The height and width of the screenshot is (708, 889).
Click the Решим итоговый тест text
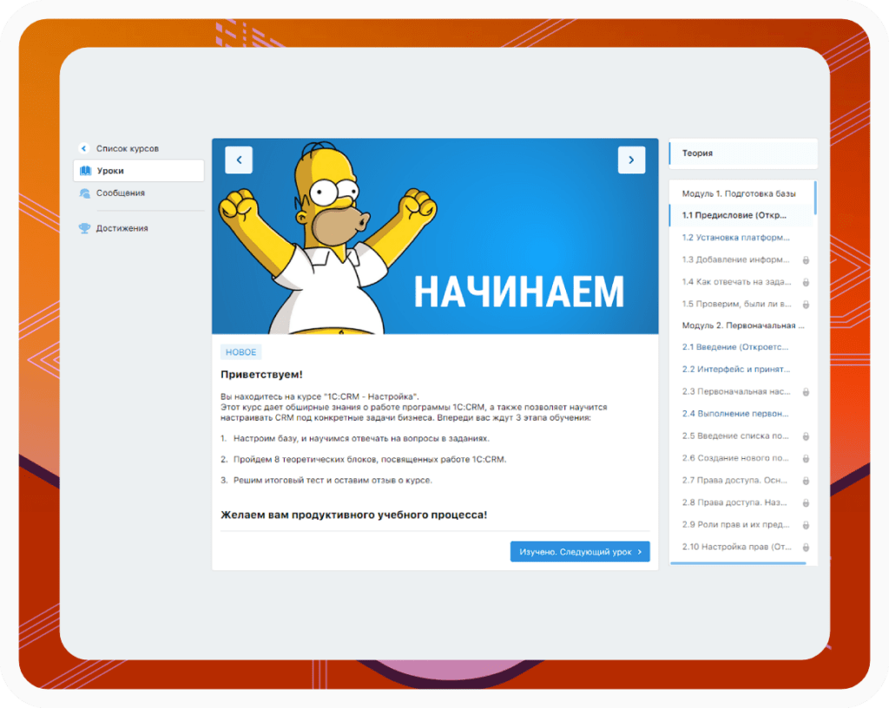point(333,481)
